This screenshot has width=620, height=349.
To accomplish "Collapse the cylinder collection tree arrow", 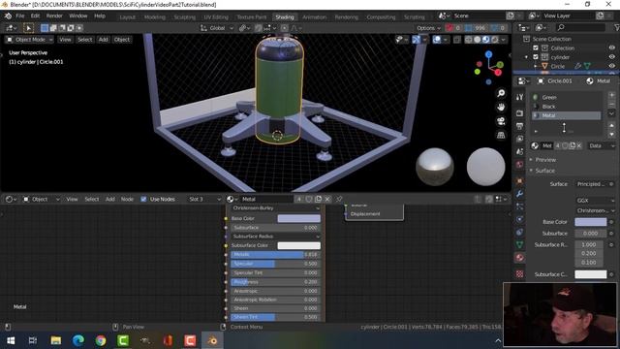I will tap(526, 57).
